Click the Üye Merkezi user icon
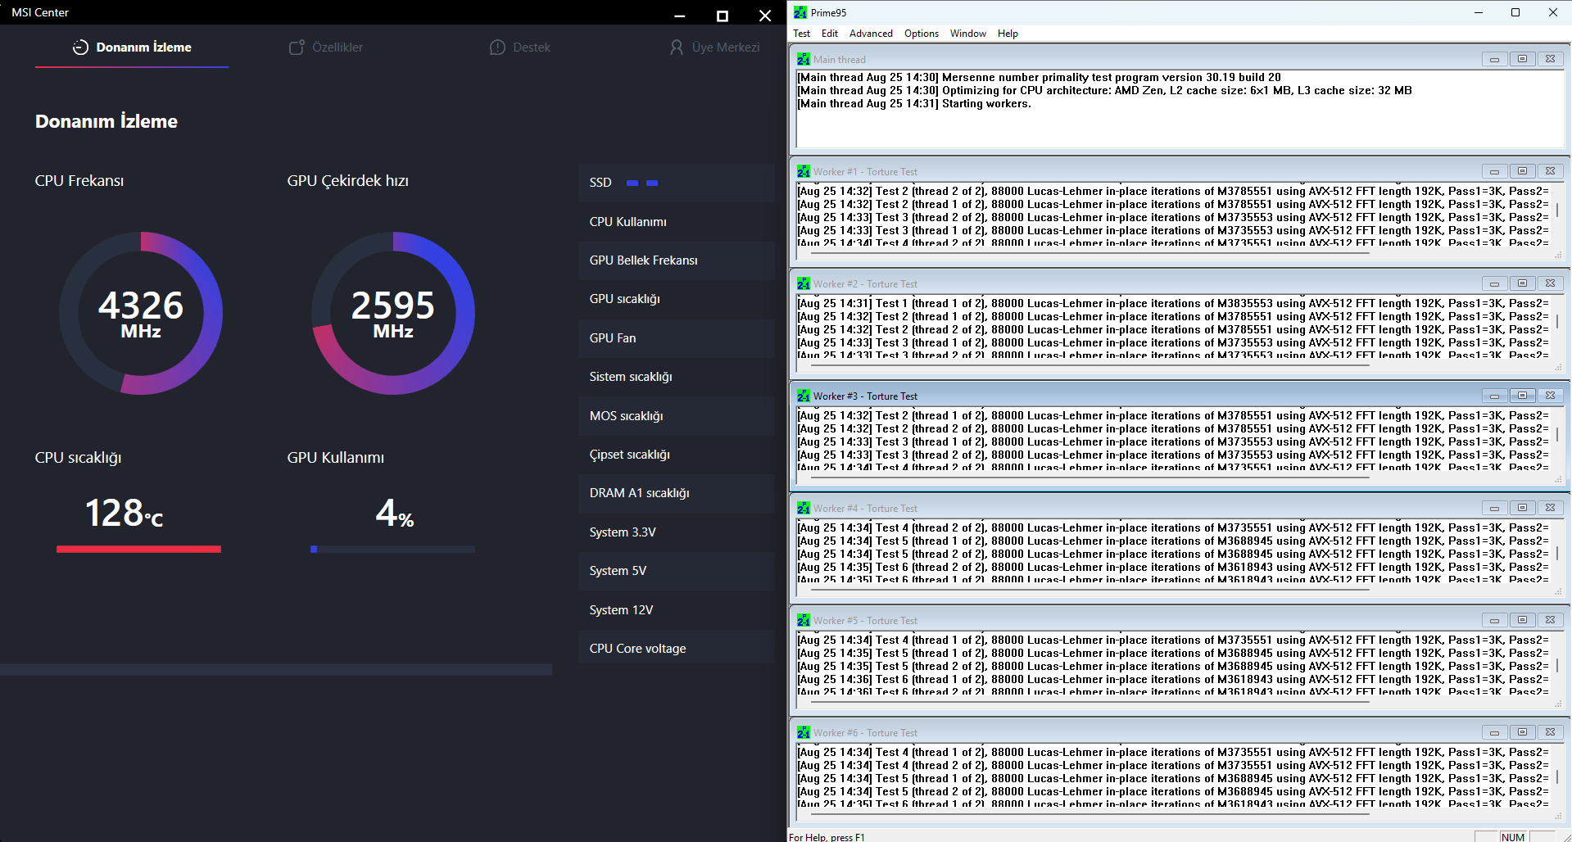Screen dimensions: 1572x842 677,48
